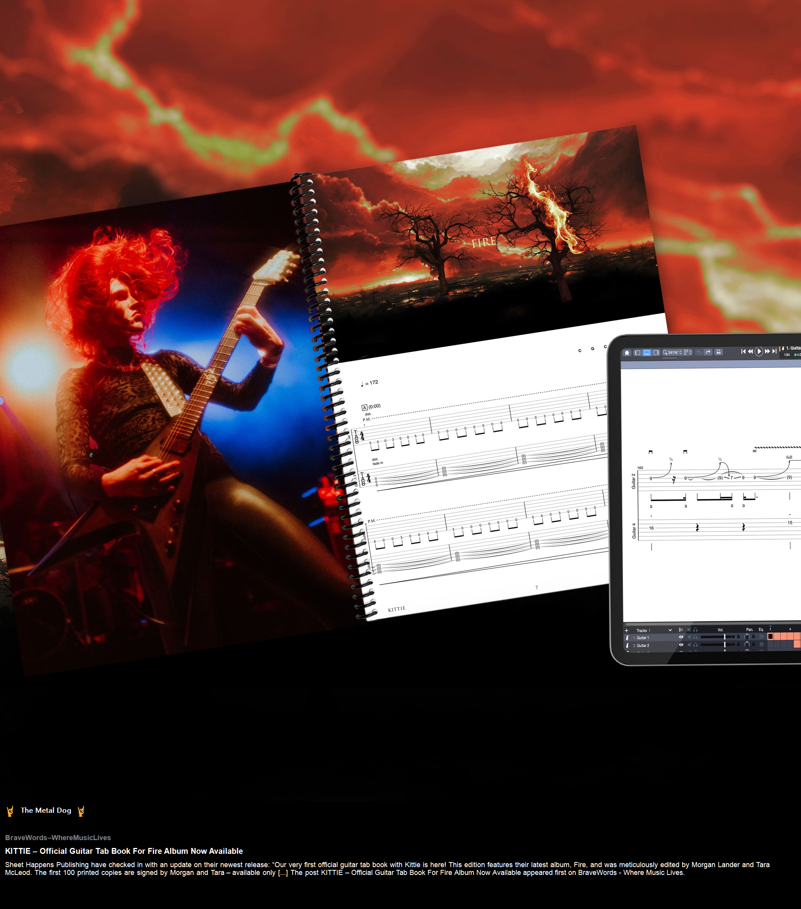This screenshot has height=909, width=801.
Task: Click the horizontal scrollbar above the Tracks panel
Action: (713, 625)
